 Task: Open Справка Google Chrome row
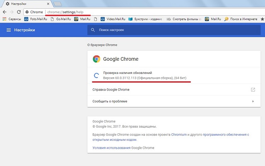tap(174, 90)
